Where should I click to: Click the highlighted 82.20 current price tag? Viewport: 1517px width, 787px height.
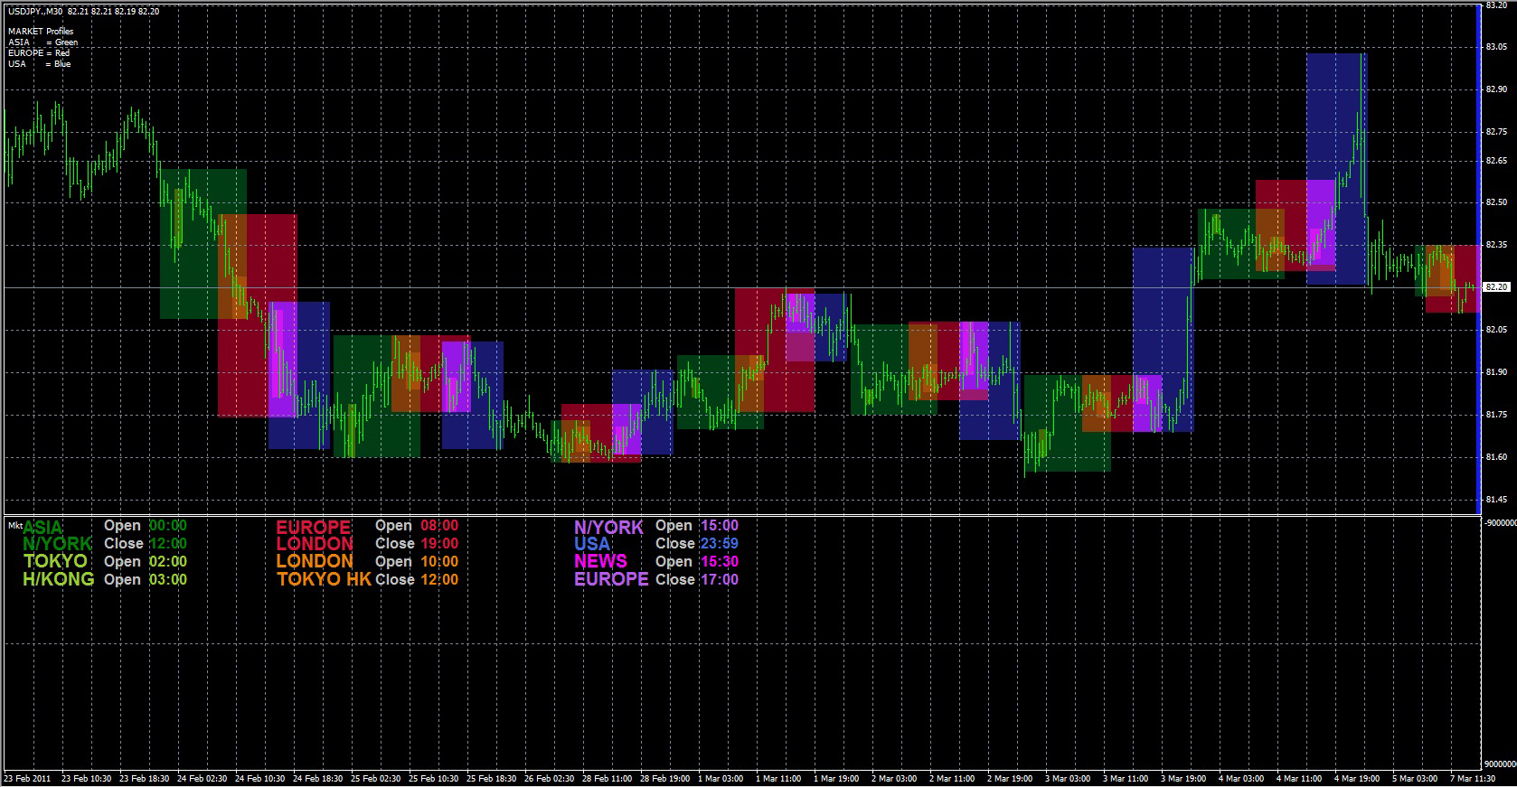point(1496,287)
